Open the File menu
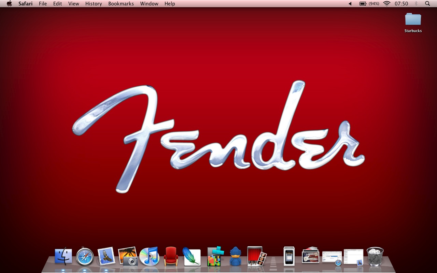The height and width of the screenshot is (273, 437). pos(43,4)
